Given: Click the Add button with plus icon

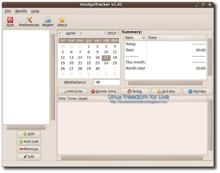Looking at the screenshot, I should pos(29,134).
